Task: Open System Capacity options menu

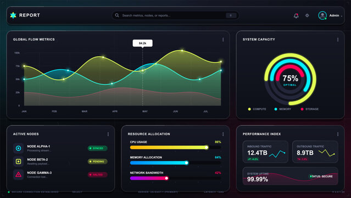Action: coord(338,40)
